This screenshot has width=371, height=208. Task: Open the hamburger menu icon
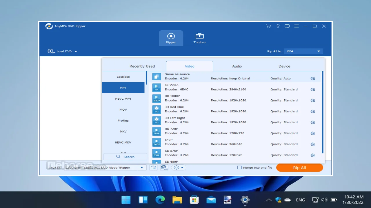(x=296, y=26)
